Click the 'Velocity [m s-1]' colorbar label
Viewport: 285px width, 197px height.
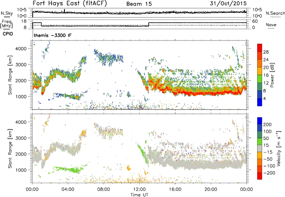(278, 148)
